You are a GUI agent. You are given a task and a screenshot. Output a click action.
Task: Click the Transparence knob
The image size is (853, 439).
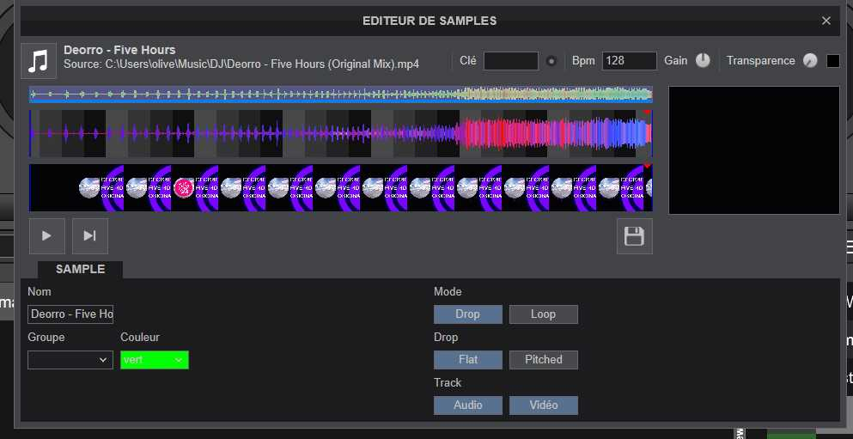[810, 61]
